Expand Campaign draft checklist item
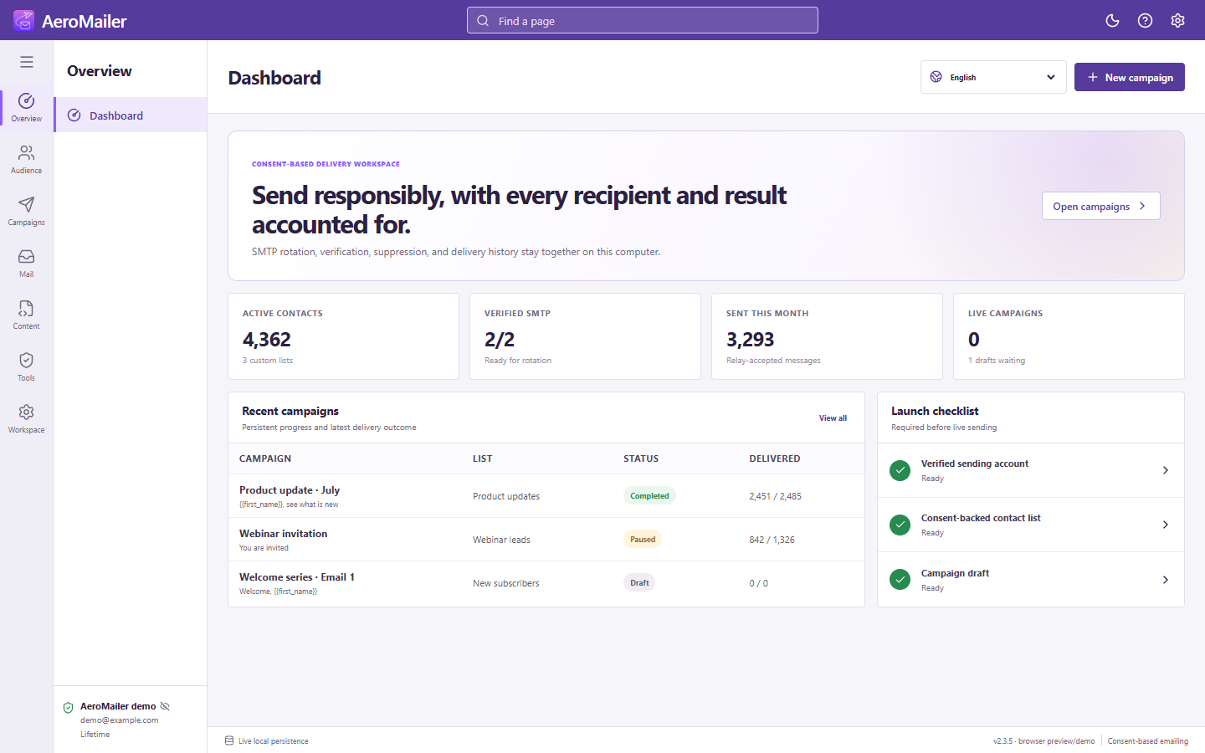 (1031, 580)
